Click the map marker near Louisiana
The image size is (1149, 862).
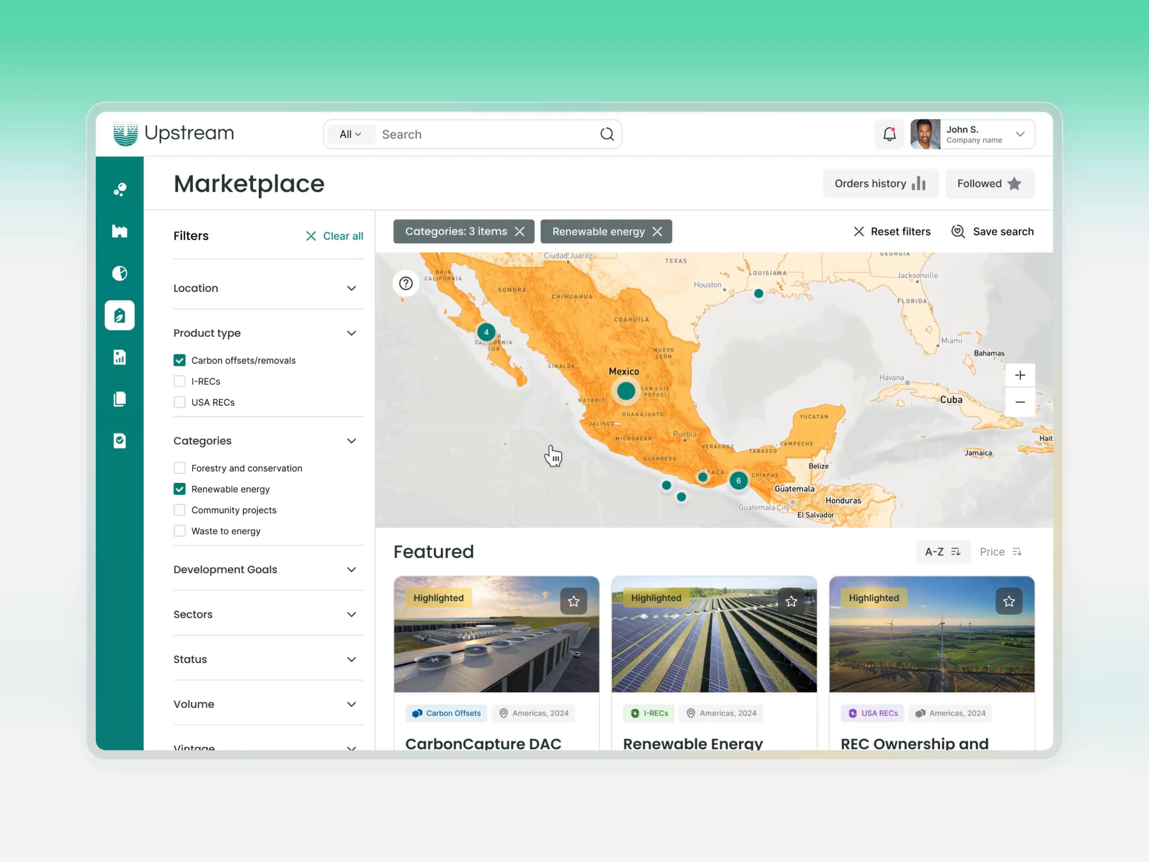758,294
